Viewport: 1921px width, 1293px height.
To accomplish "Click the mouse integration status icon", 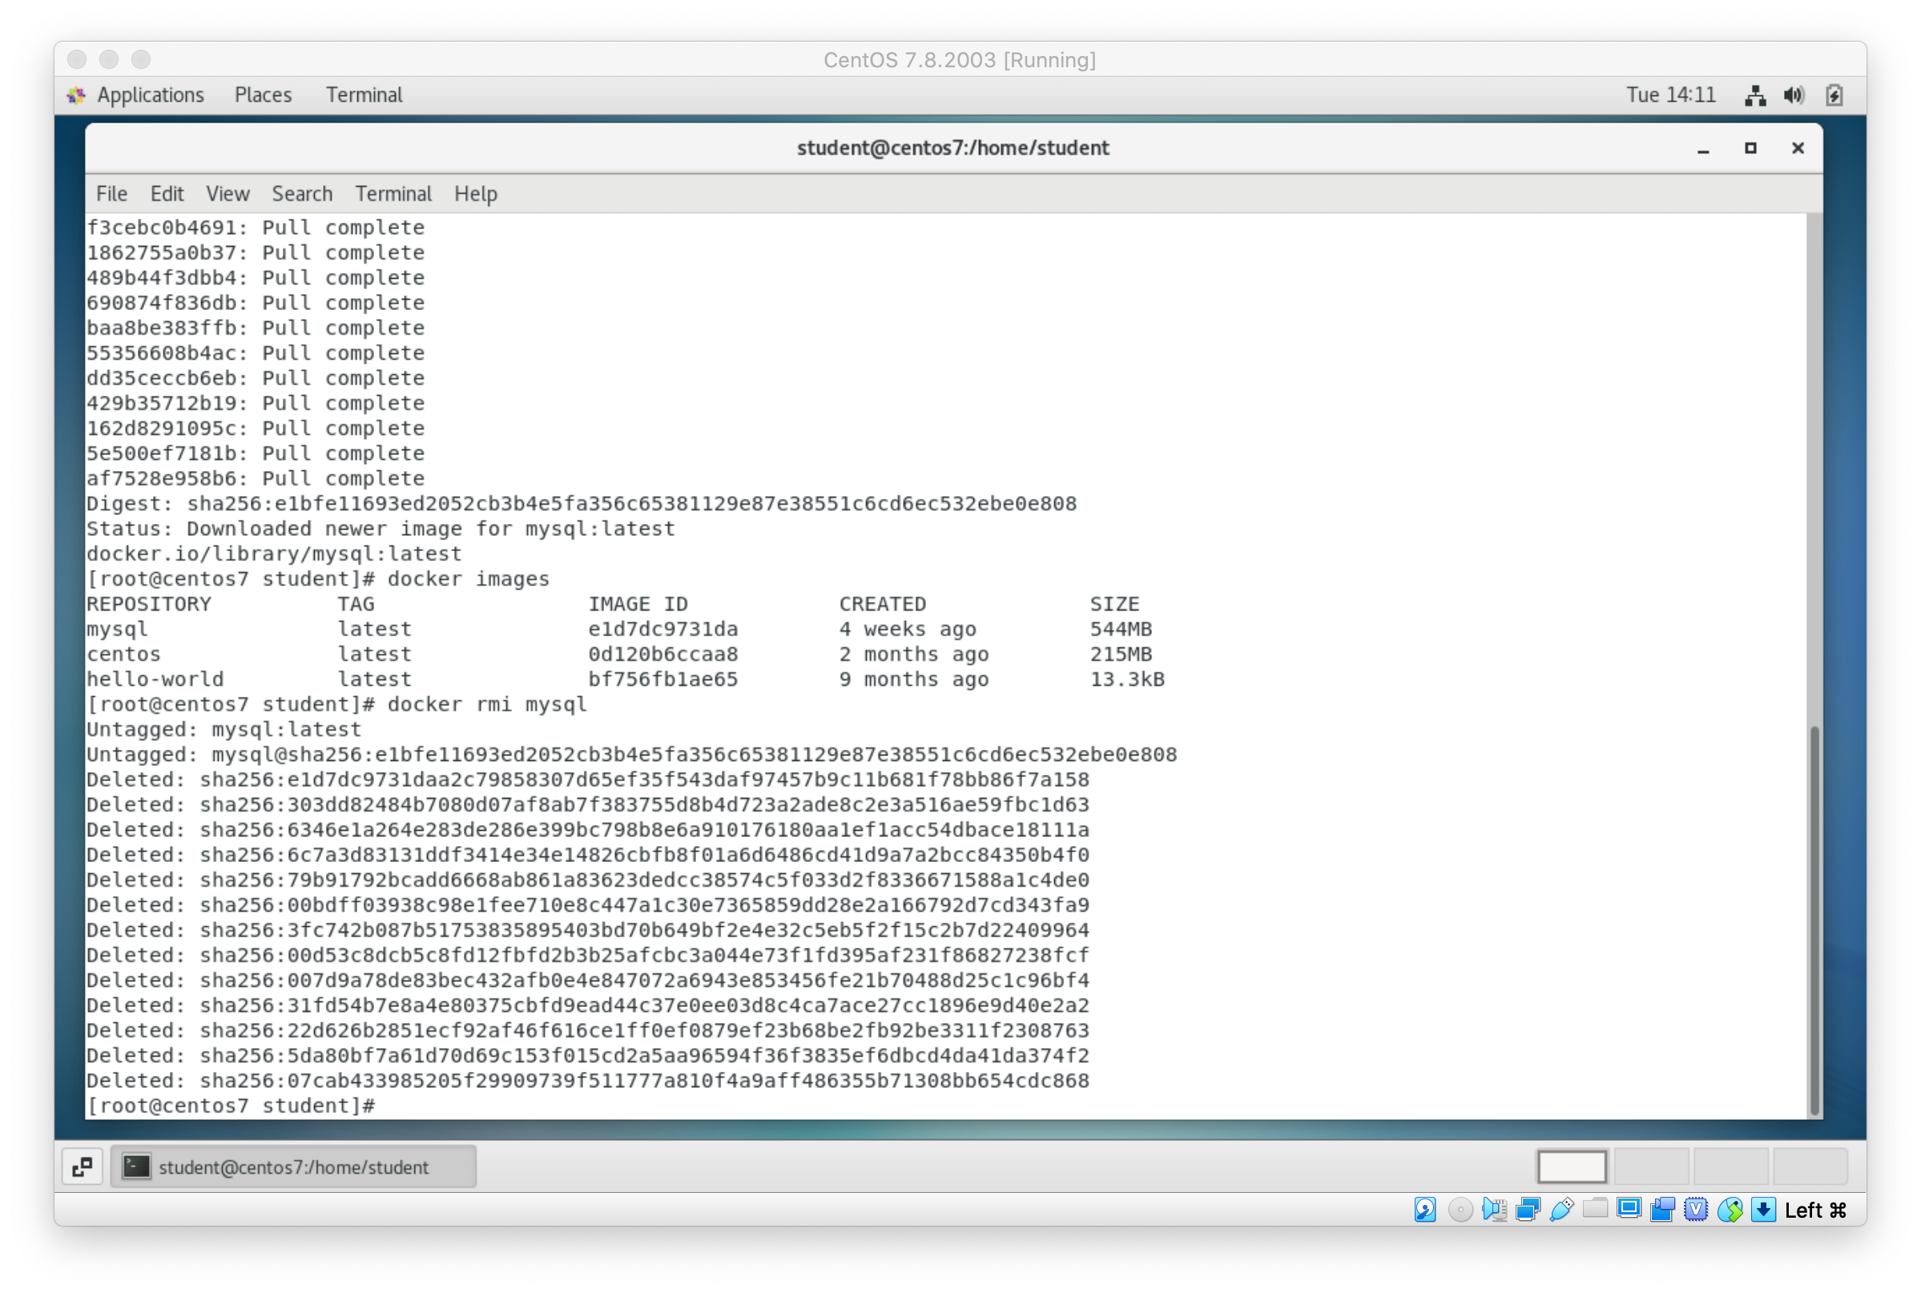I will pos(1730,1210).
